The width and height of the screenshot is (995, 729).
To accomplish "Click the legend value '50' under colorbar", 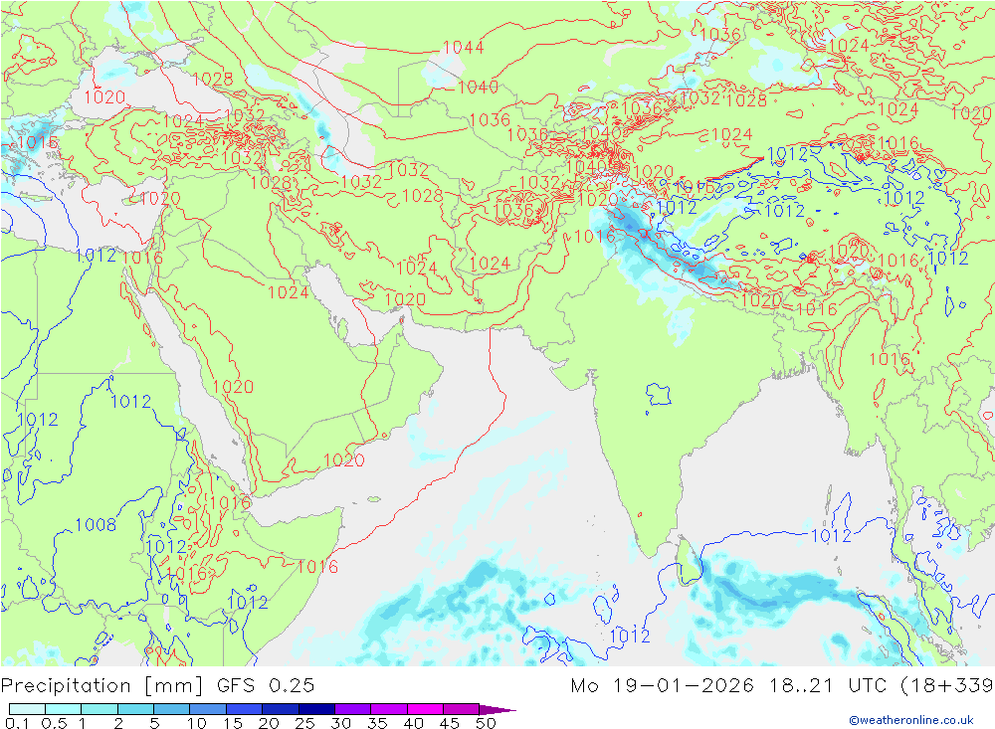I will (486, 723).
